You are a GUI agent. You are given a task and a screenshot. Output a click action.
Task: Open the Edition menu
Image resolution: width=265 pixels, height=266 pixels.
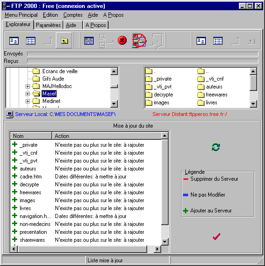coord(50,15)
